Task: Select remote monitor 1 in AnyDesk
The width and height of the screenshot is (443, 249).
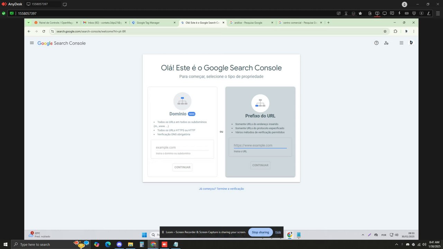Action: 377,13
